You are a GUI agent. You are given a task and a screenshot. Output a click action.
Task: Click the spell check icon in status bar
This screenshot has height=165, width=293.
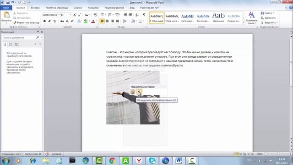coord(47,154)
